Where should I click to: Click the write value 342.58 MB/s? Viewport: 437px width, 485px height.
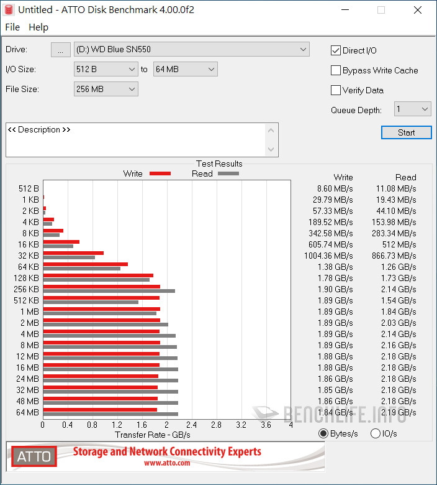tap(330, 233)
